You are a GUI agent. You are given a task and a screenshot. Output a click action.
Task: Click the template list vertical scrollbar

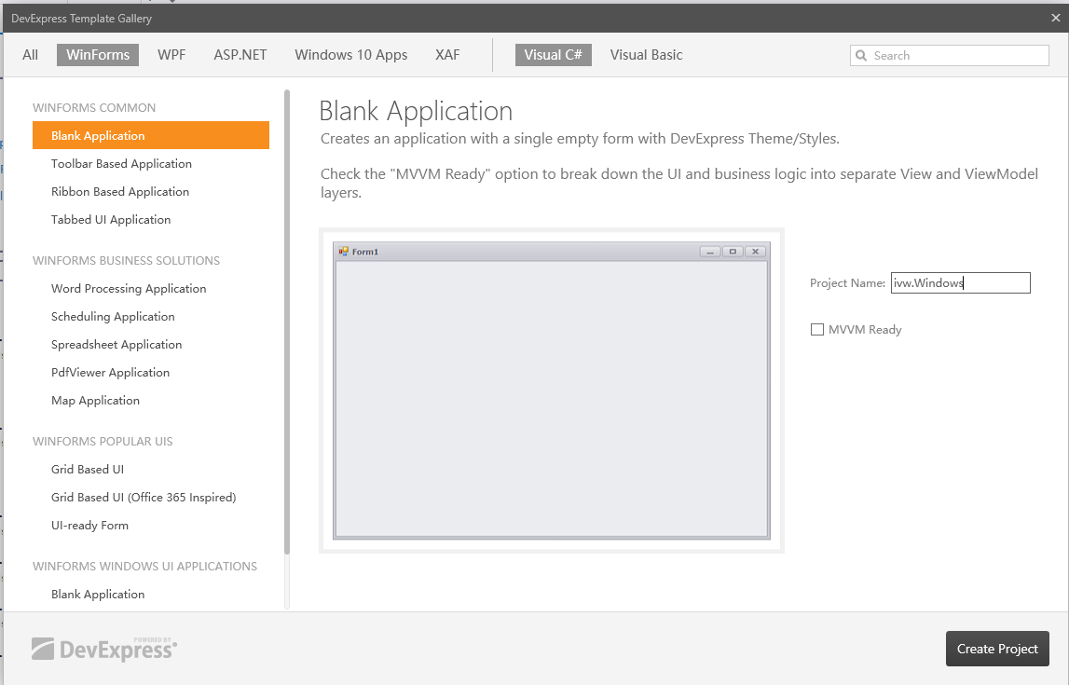[287, 321]
